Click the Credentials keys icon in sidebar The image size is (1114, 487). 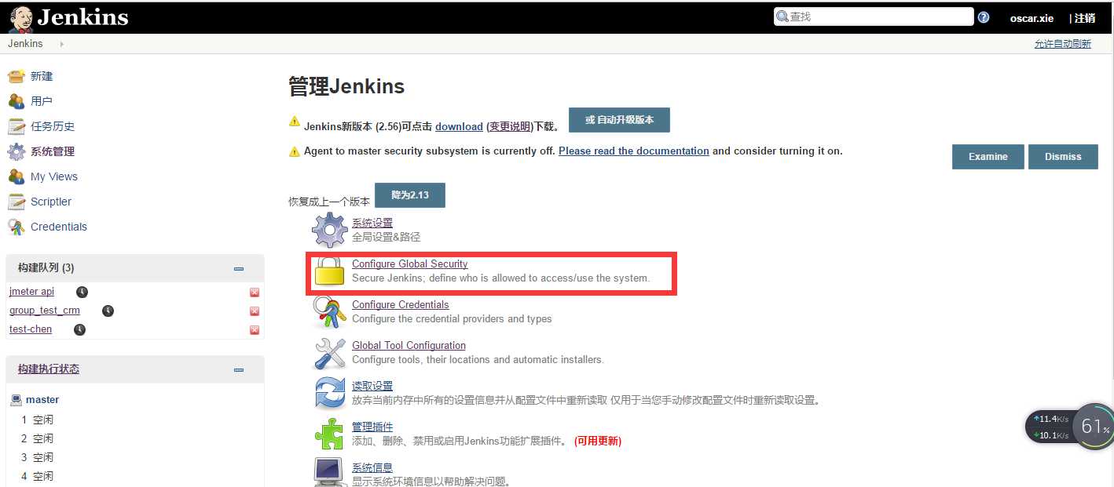16,227
